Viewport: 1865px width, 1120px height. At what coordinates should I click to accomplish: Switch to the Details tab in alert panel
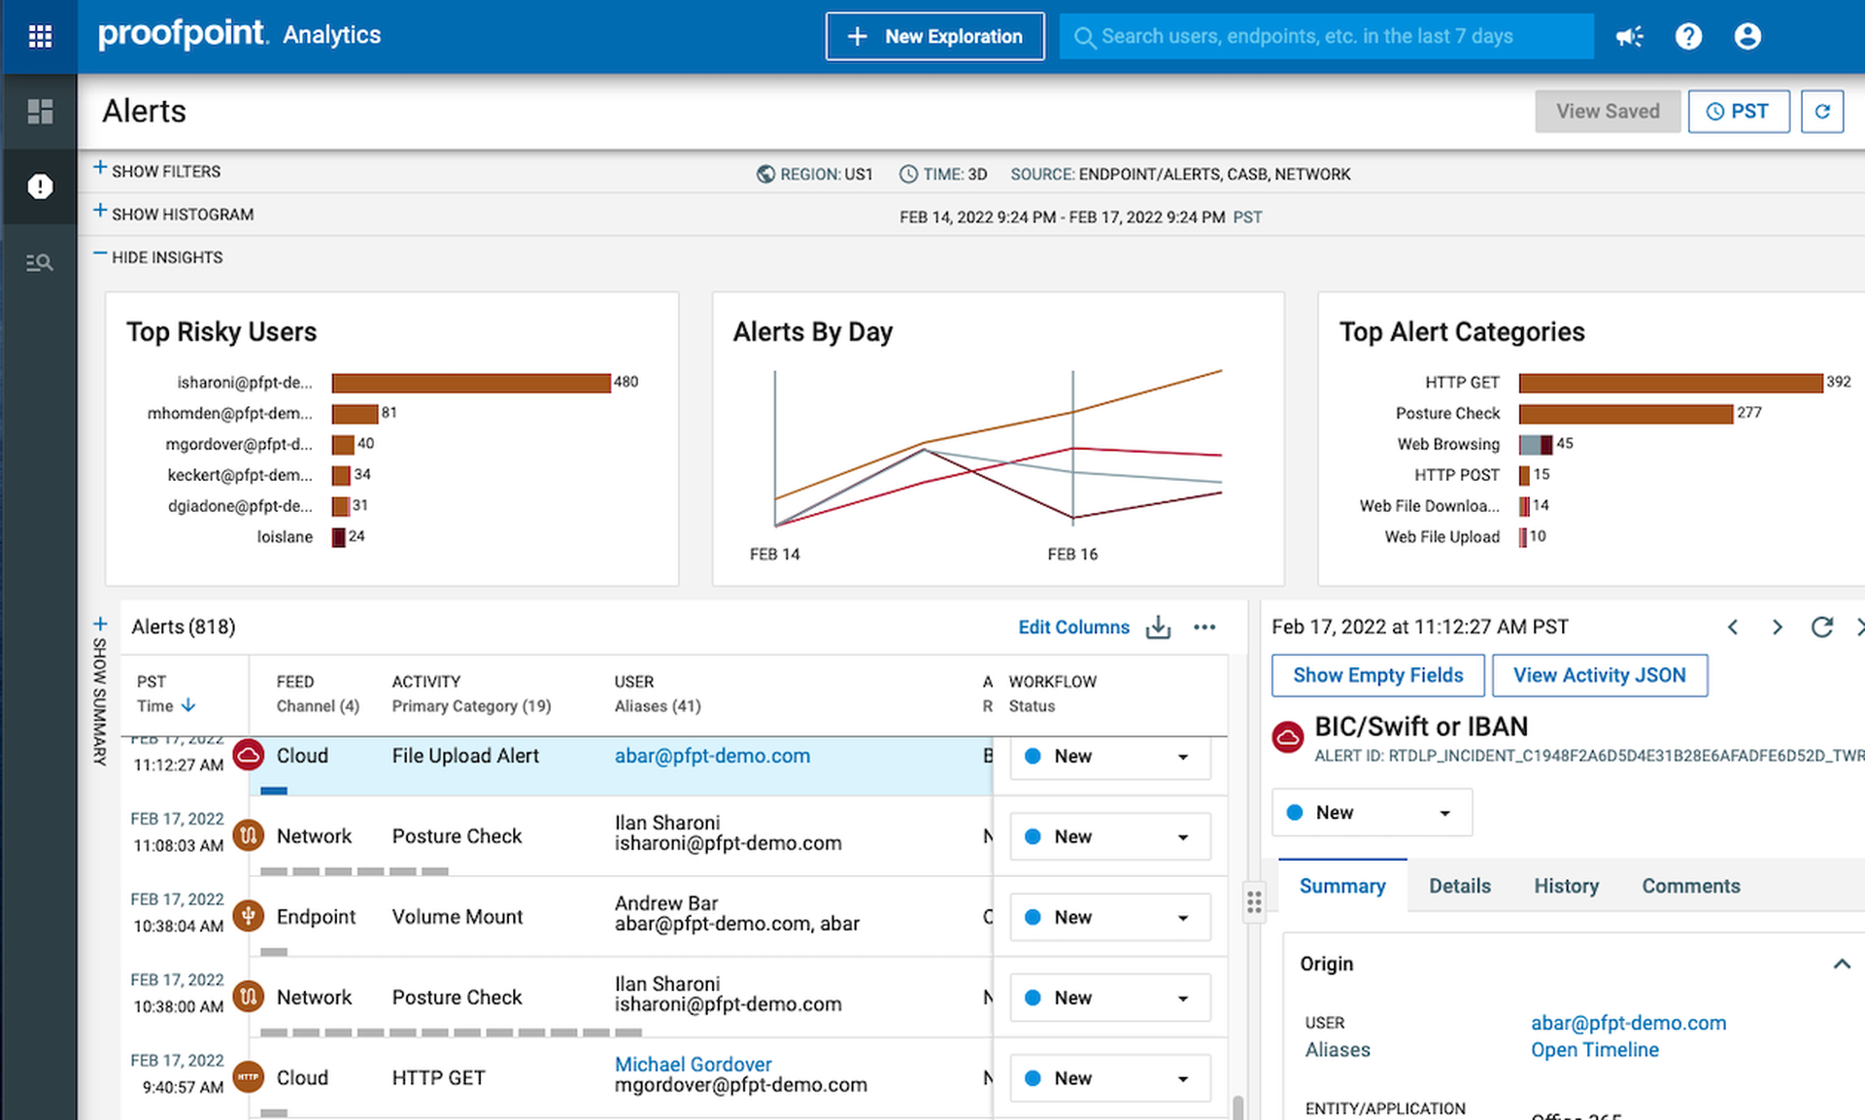(1459, 883)
